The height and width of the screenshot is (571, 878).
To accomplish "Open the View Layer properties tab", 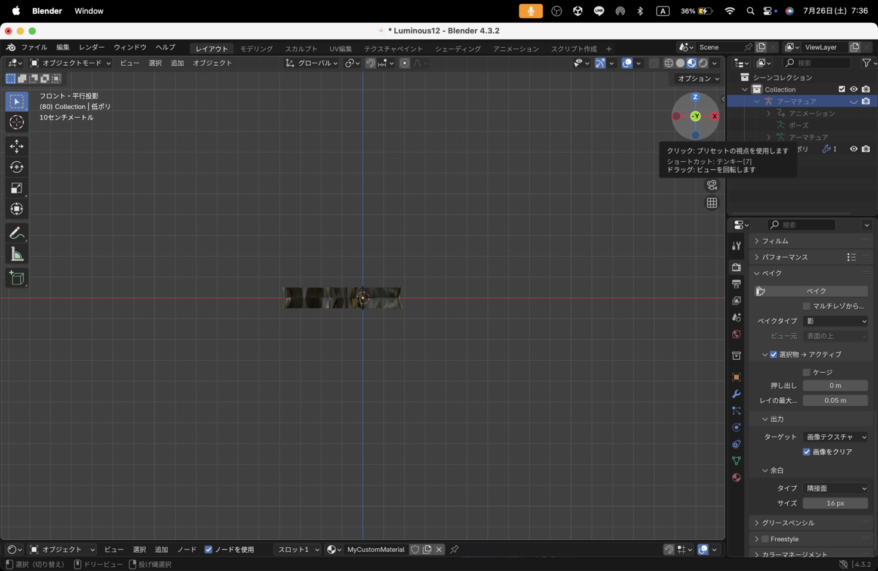I will (736, 300).
